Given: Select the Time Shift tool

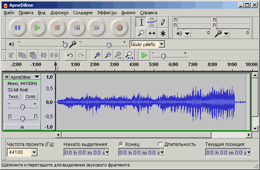Looking at the screenshot, I should coord(152,33).
